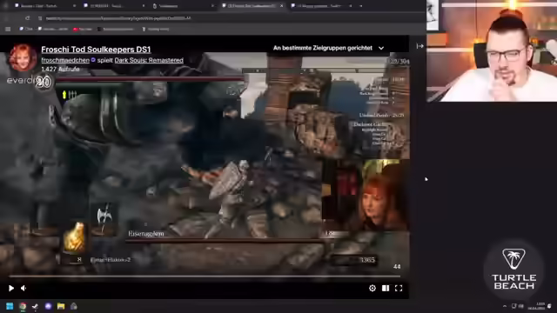Open the notification center icon
Viewport: 557px width, 313px height.
point(549,306)
